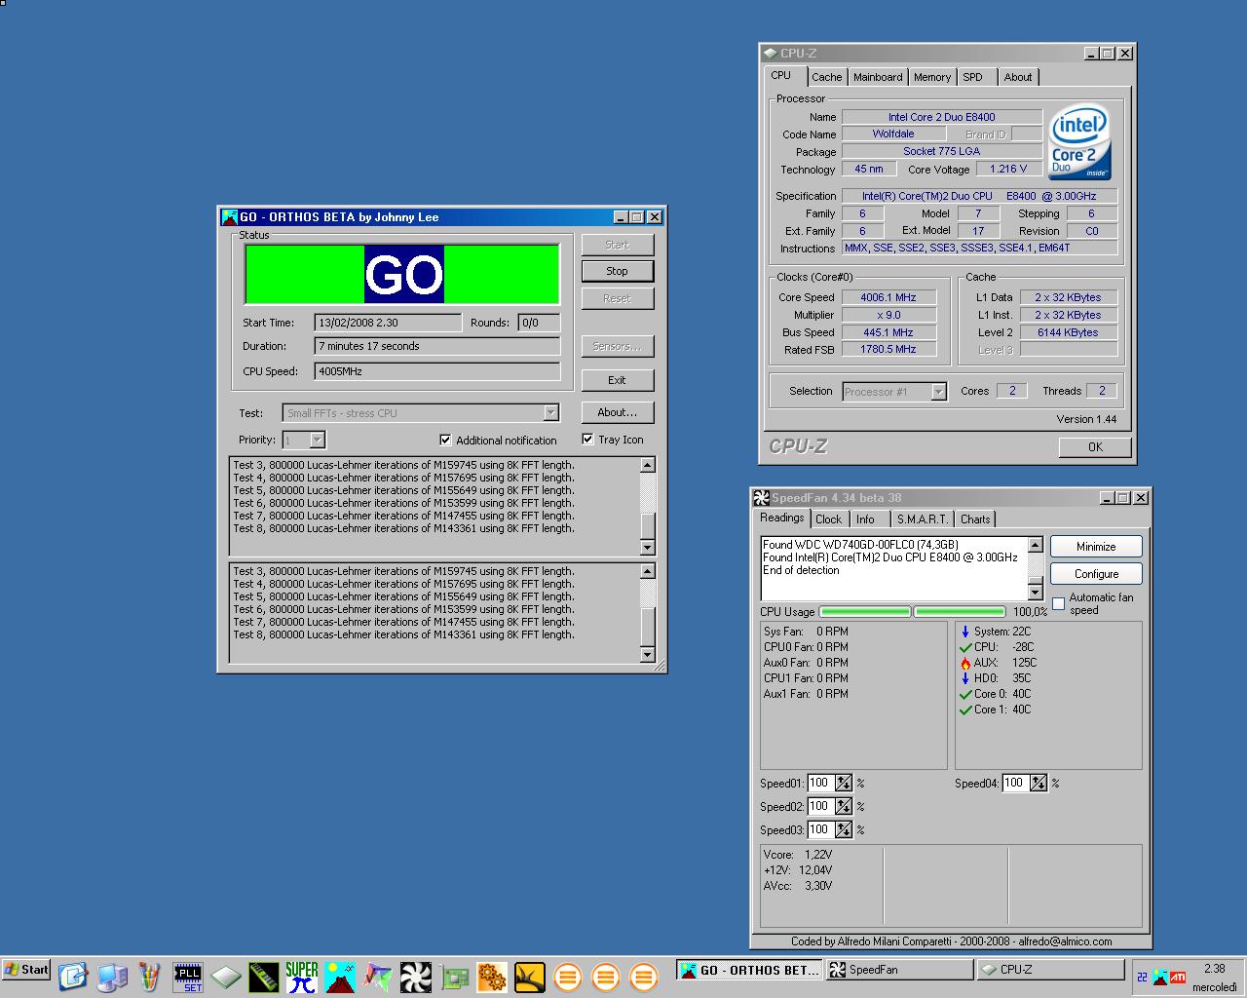Launch Super Pi from the quick launch bar
The height and width of the screenshot is (998, 1247).
302,977
